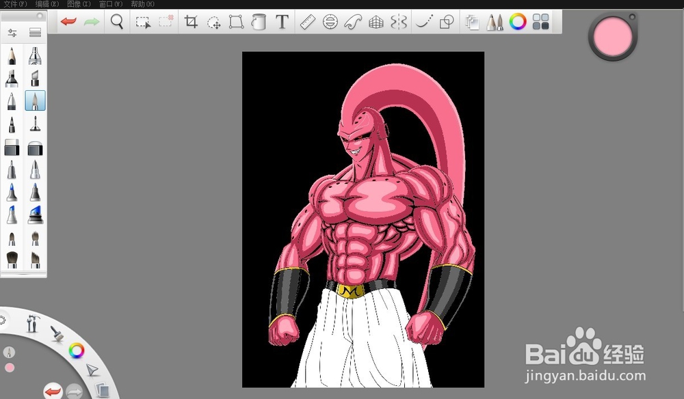
Task: Toggle the Symmetry tool
Action: click(399, 21)
